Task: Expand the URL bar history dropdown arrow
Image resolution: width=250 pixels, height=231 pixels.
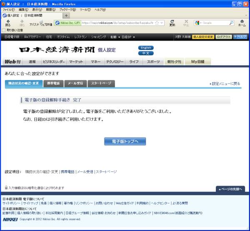Action: pos(162,23)
